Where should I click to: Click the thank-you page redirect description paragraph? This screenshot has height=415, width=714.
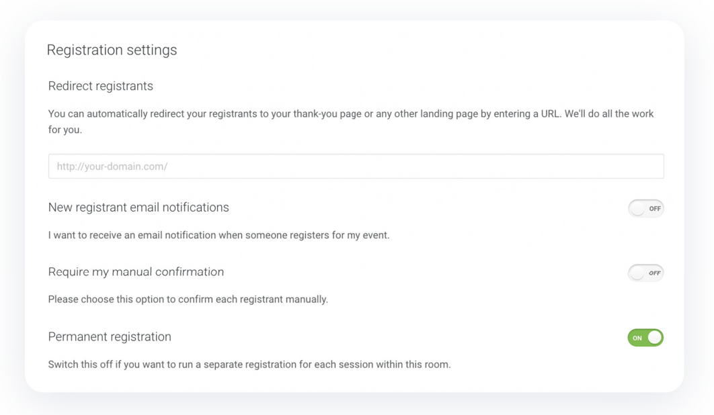pyautogui.click(x=351, y=122)
